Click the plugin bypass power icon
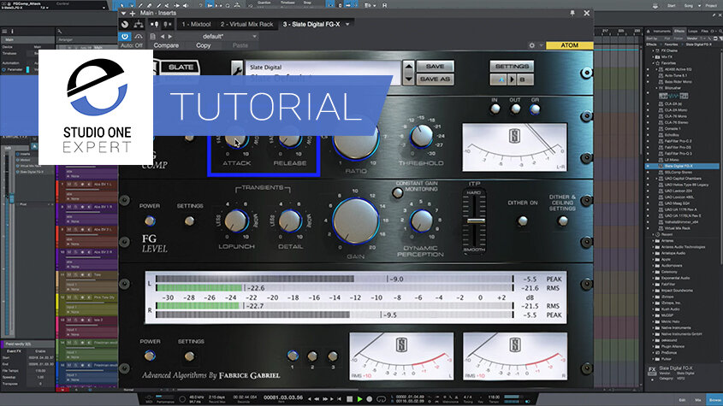The image size is (723, 406). pos(125,36)
